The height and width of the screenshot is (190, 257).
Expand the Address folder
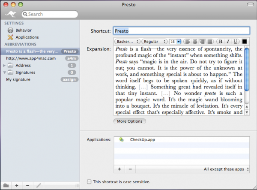pyautogui.click(x=5, y=66)
